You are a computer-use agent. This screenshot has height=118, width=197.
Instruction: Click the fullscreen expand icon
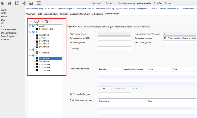[x=17, y=3]
